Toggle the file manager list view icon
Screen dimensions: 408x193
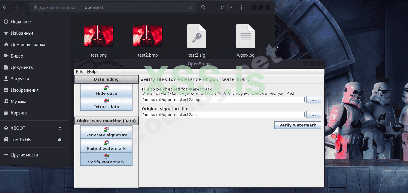tap(222, 7)
